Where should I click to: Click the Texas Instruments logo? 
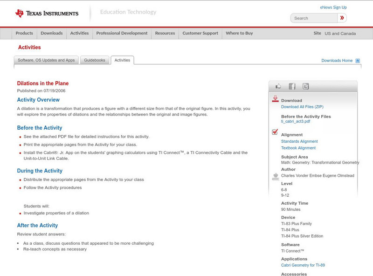[x=47, y=14]
